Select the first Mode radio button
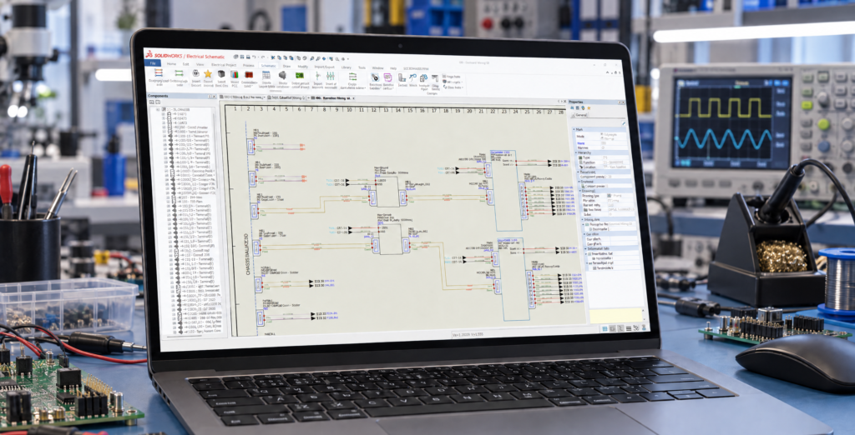The height and width of the screenshot is (435, 855). point(602,134)
